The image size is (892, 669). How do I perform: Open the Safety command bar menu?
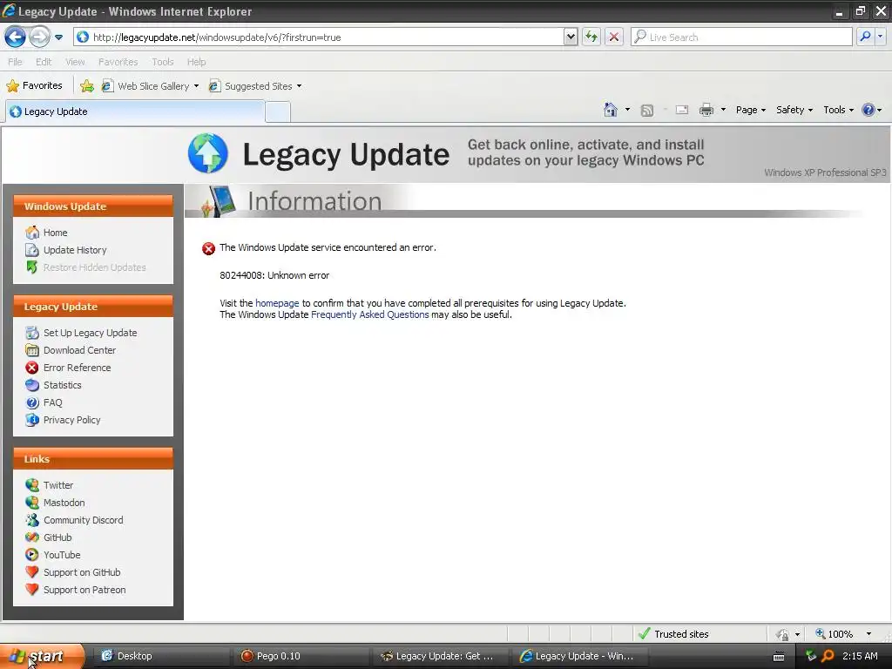tap(794, 110)
